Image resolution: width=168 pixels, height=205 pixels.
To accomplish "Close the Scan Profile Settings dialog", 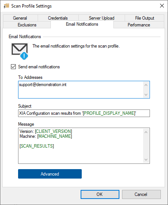I will tap(162, 6).
